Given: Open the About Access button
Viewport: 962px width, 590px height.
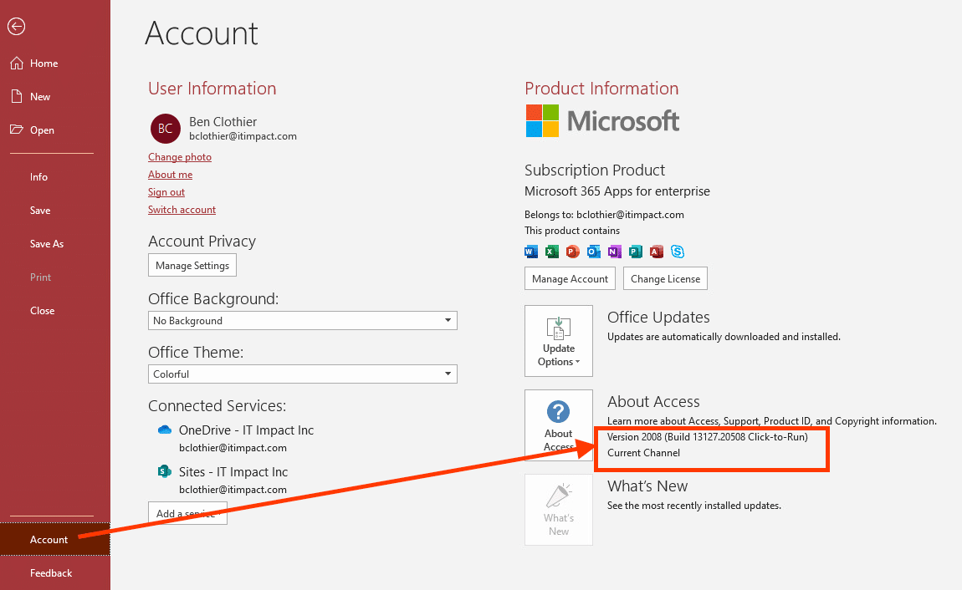Looking at the screenshot, I should (x=558, y=425).
